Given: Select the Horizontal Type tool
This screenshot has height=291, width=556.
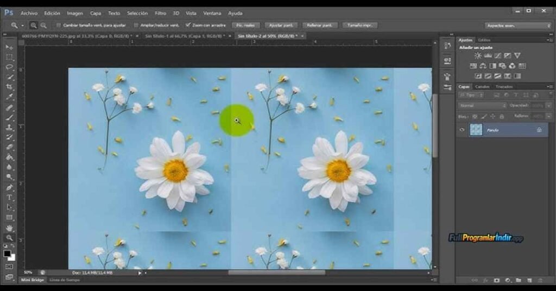Looking at the screenshot, I should pos(9,198).
